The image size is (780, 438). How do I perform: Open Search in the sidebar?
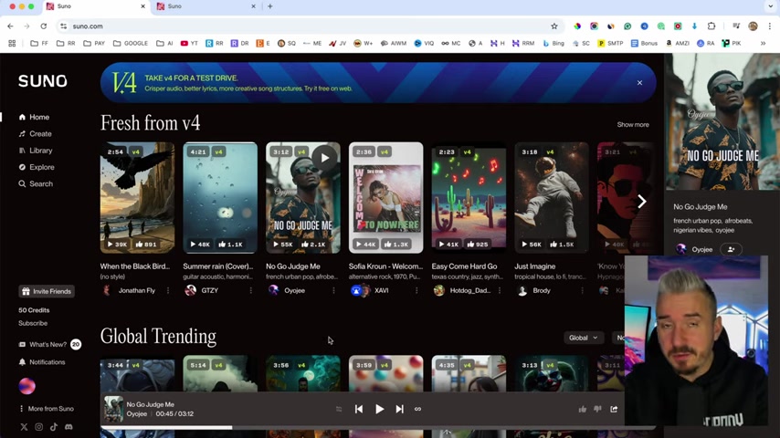tap(36, 184)
